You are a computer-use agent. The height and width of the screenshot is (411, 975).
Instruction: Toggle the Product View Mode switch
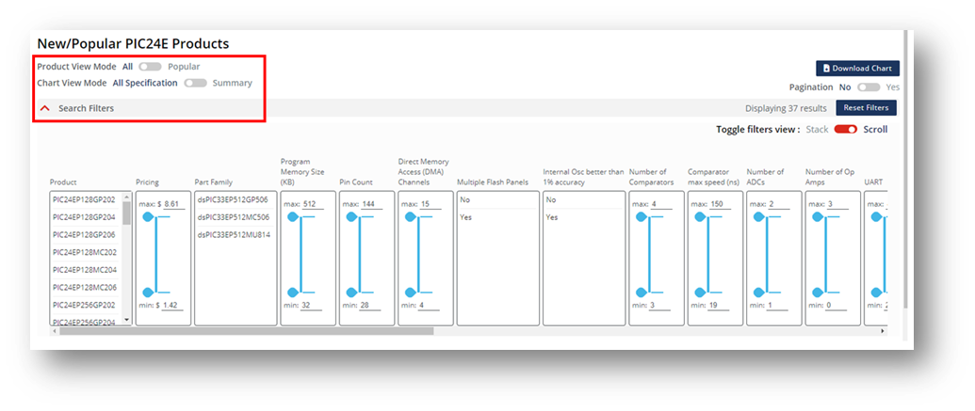pyautogui.click(x=150, y=67)
